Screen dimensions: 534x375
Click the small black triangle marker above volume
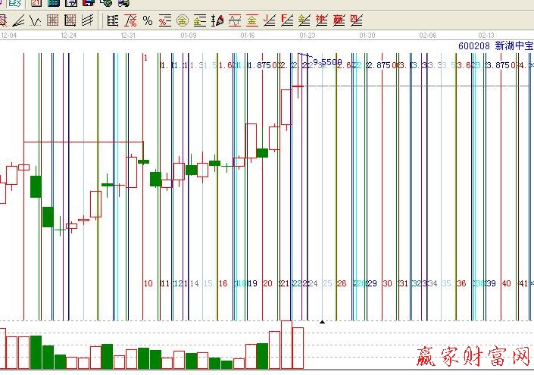(322, 322)
